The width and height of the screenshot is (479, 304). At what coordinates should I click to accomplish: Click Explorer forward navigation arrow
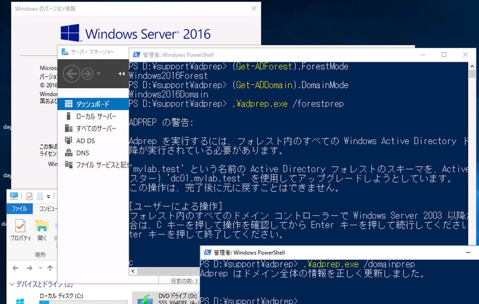(30, 268)
